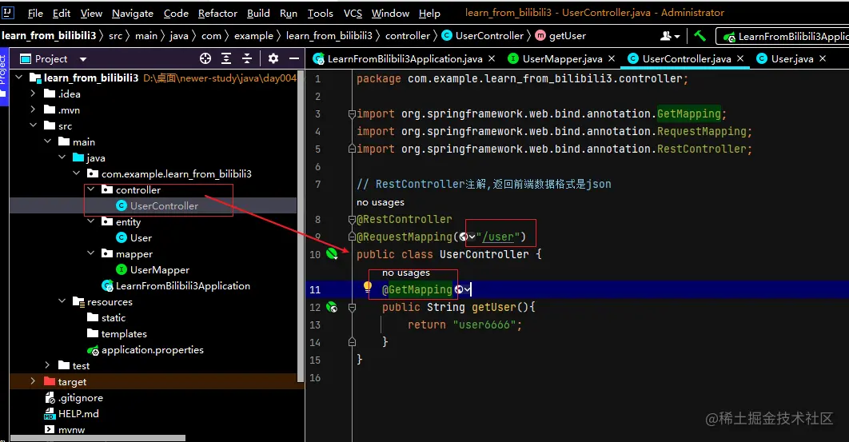The width and height of the screenshot is (849, 442).
Task: Select the templates folder
Action: [x=124, y=333]
